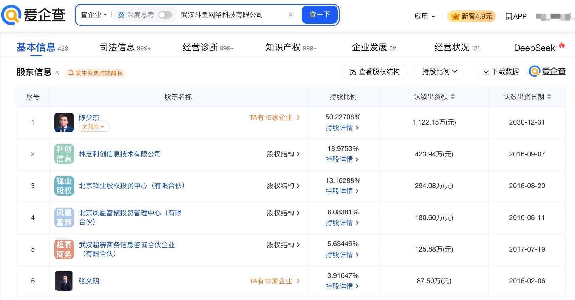This screenshot has width=575, height=300.
Task: Open TA有15家企业 link for 陈少杰
Action: (274, 117)
